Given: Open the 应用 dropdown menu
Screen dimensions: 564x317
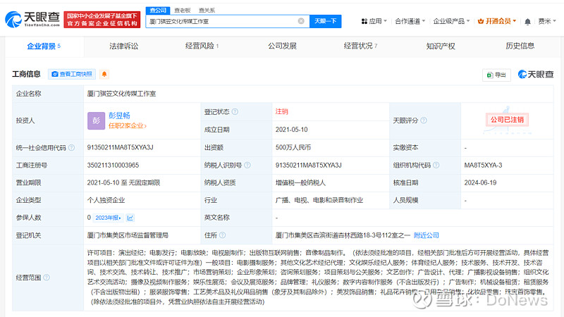Looking at the screenshot, I should coord(374,21).
